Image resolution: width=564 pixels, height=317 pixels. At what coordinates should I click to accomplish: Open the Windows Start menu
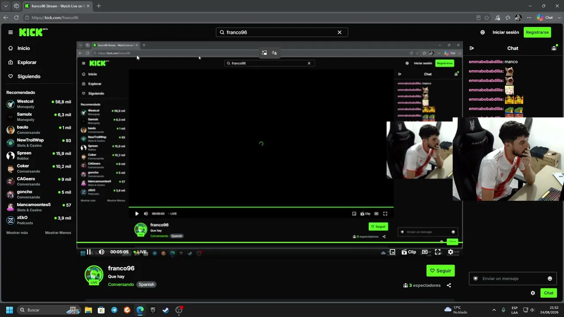coord(9,310)
